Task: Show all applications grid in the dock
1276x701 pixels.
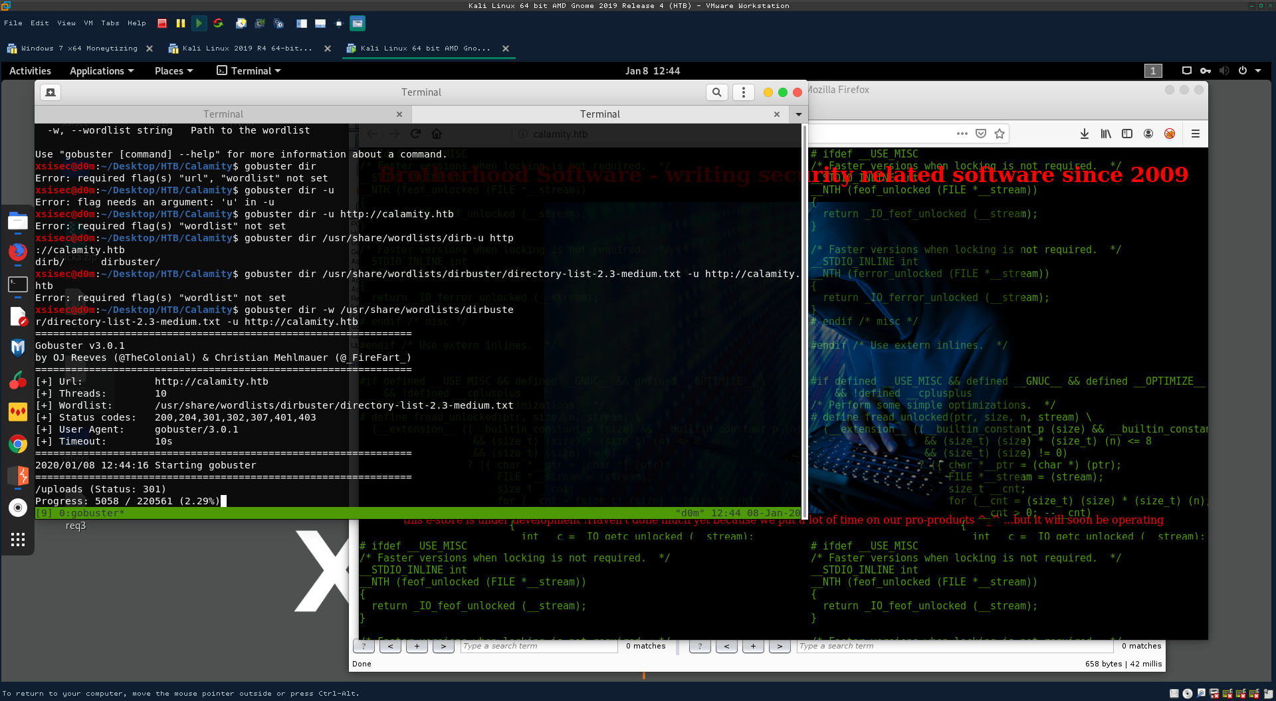Action: pos(18,540)
